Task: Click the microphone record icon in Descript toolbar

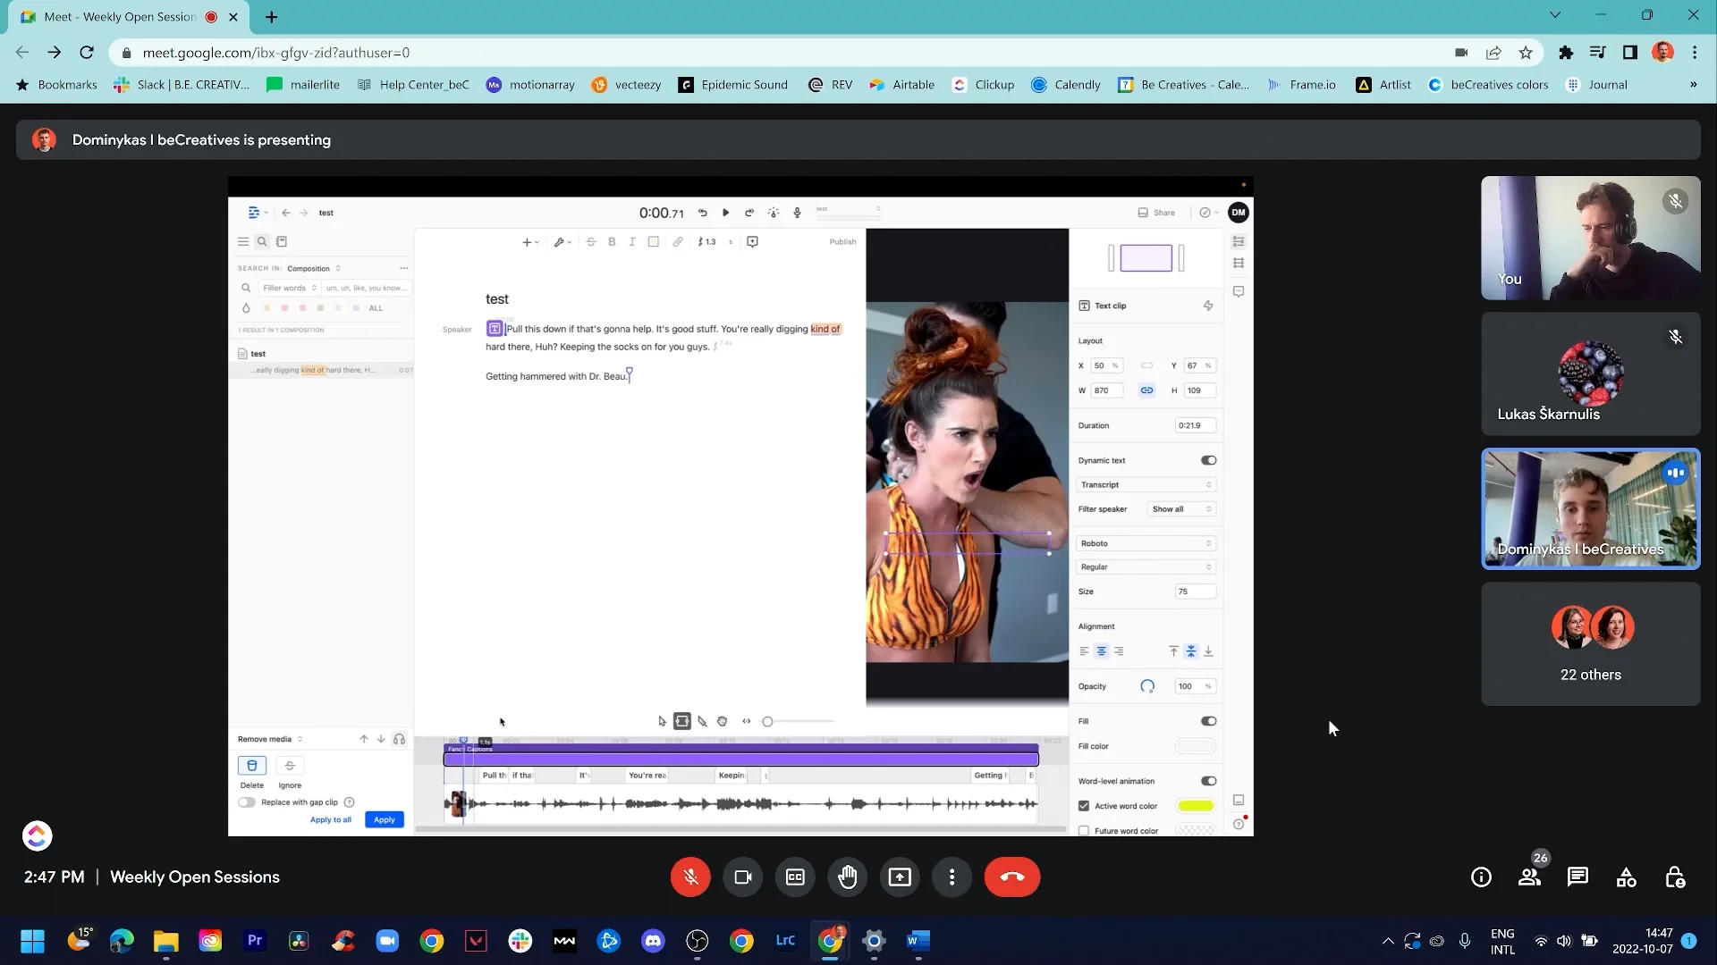Action: click(x=797, y=213)
